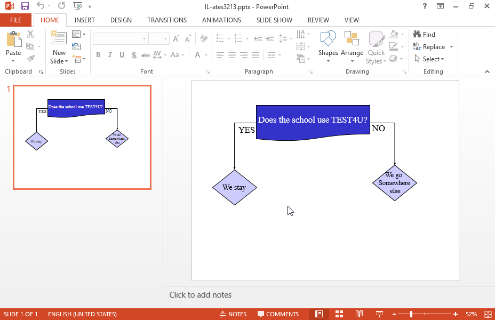Image resolution: width=495 pixels, height=320 pixels.
Task: Clear all formatting icon
Action: coord(204,38)
